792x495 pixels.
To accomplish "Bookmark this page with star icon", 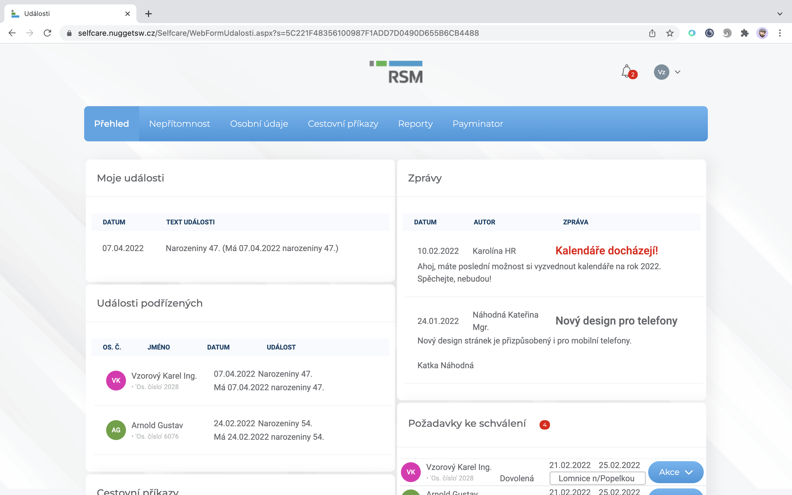I will [670, 33].
